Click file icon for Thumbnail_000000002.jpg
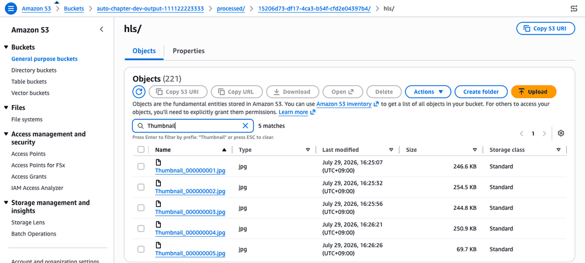 click(158, 183)
